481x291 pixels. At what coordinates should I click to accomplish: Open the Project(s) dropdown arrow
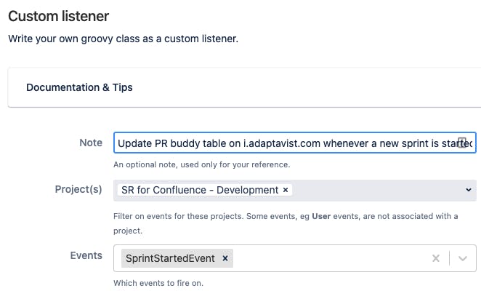tap(469, 190)
